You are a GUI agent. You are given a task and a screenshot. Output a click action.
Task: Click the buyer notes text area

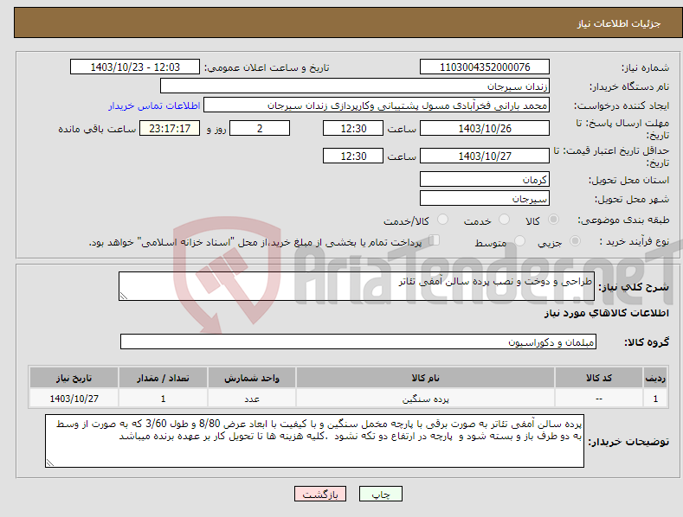(x=314, y=441)
